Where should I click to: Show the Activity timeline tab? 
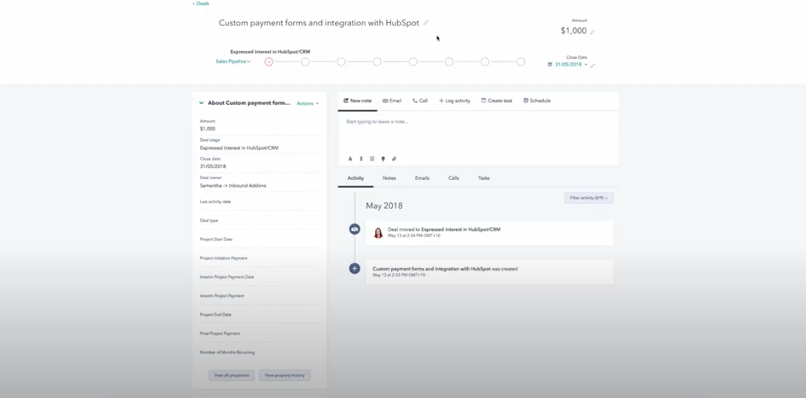[x=355, y=178]
